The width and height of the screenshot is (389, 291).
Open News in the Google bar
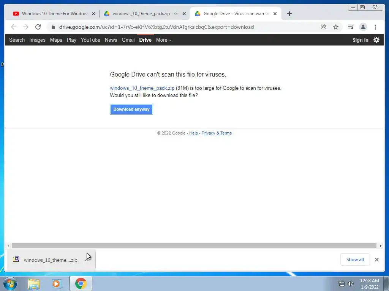point(111,40)
